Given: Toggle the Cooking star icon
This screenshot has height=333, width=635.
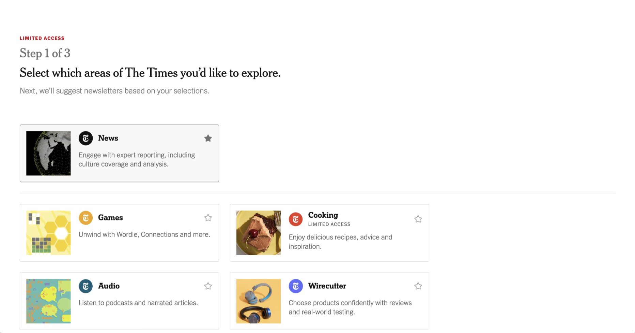Looking at the screenshot, I should 418,219.
